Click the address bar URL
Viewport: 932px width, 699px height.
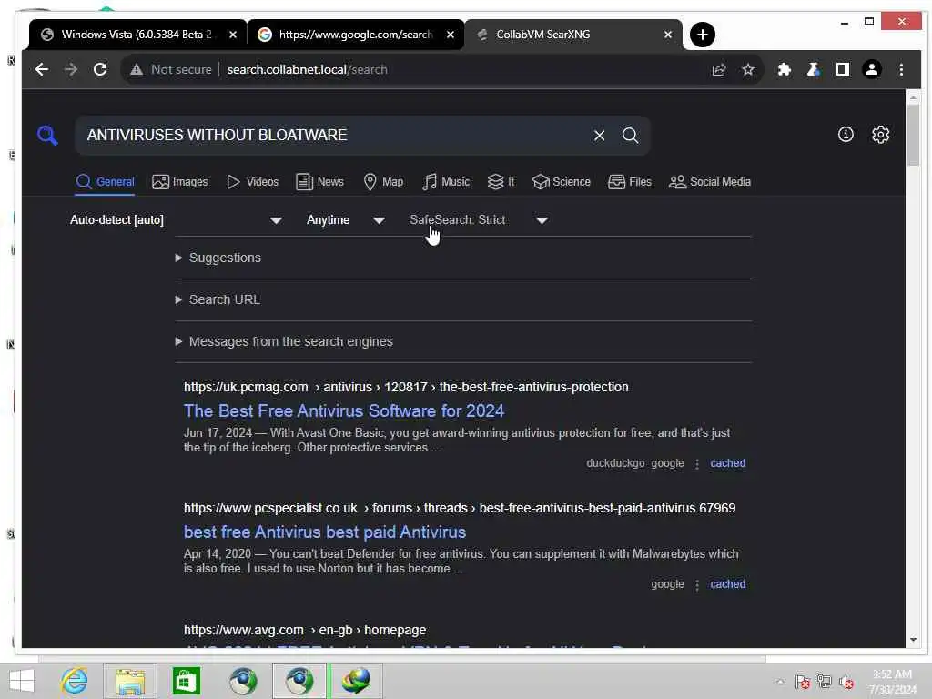[308, 69]
